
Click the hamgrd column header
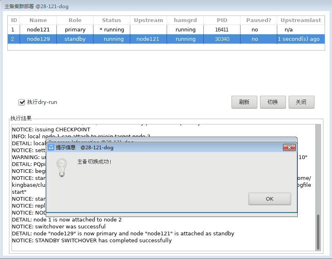tap(185, 20)
